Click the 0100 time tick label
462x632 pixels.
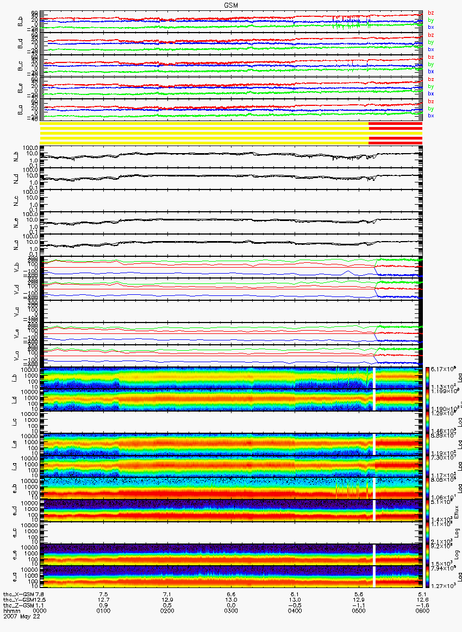(x=104, y=611)
